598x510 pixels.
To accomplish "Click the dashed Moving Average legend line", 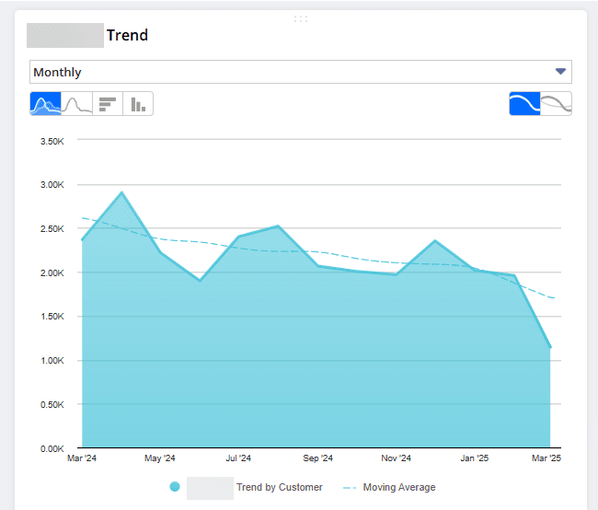I will [350, 488].
